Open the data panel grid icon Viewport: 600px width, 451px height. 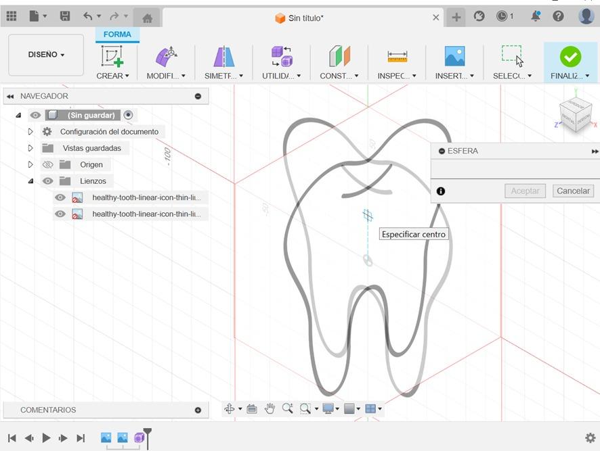click(12, 16)
